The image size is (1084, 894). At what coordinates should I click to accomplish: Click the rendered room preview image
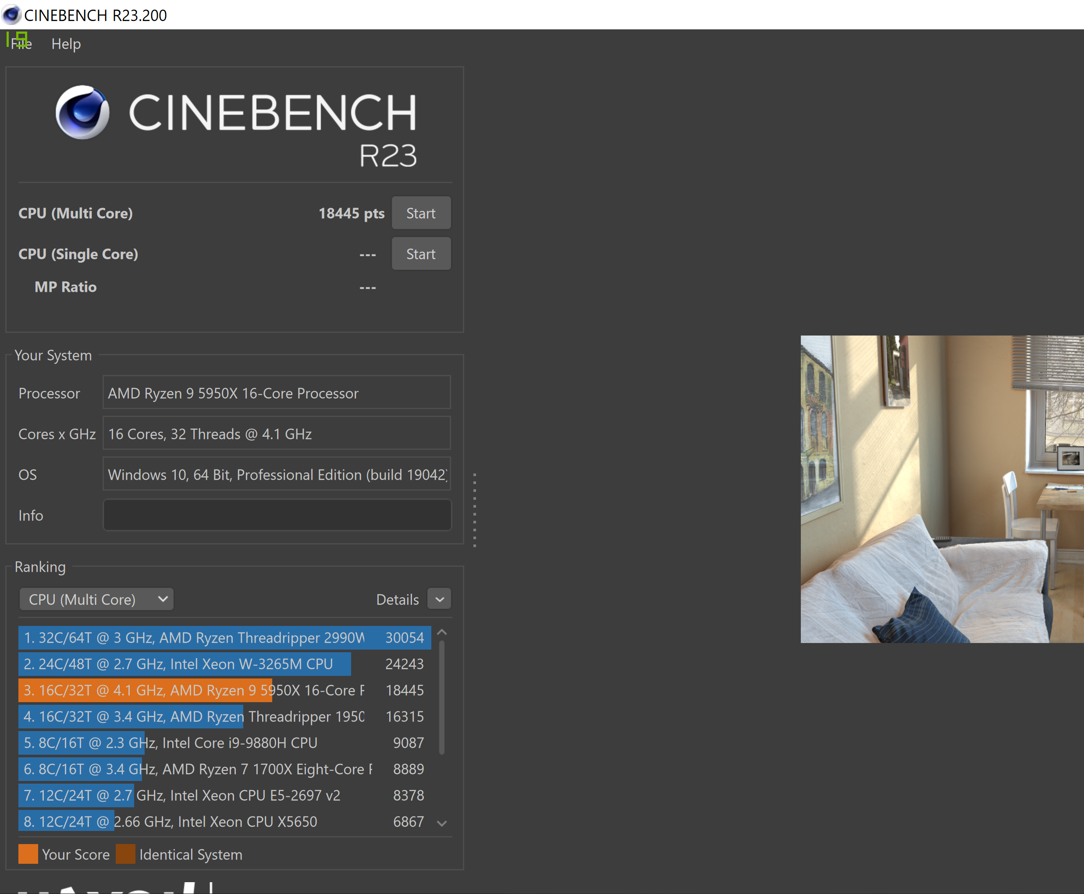click(x=942, y=489)
